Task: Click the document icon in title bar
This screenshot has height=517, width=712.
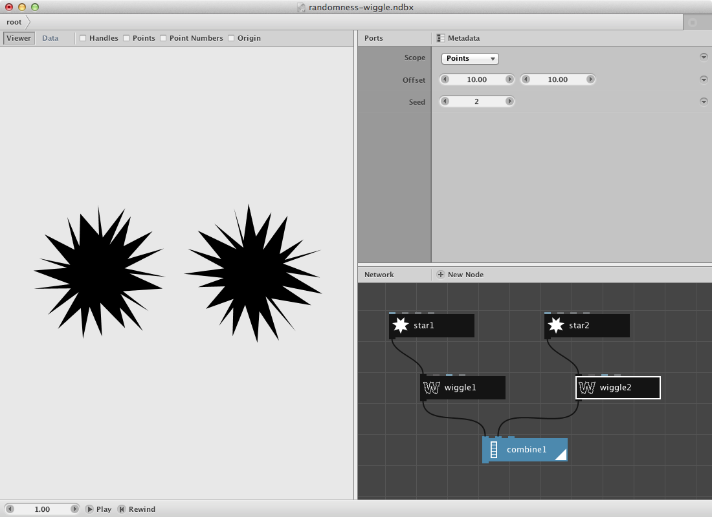Action: [302, 7]
